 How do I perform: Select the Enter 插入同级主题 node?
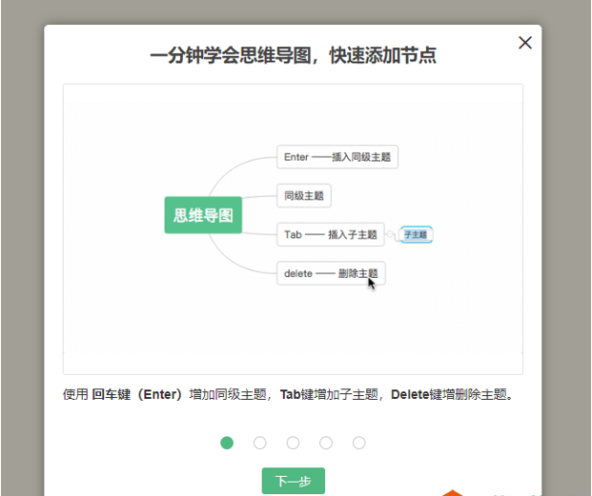pyautogui.click(x=337, y=157)
